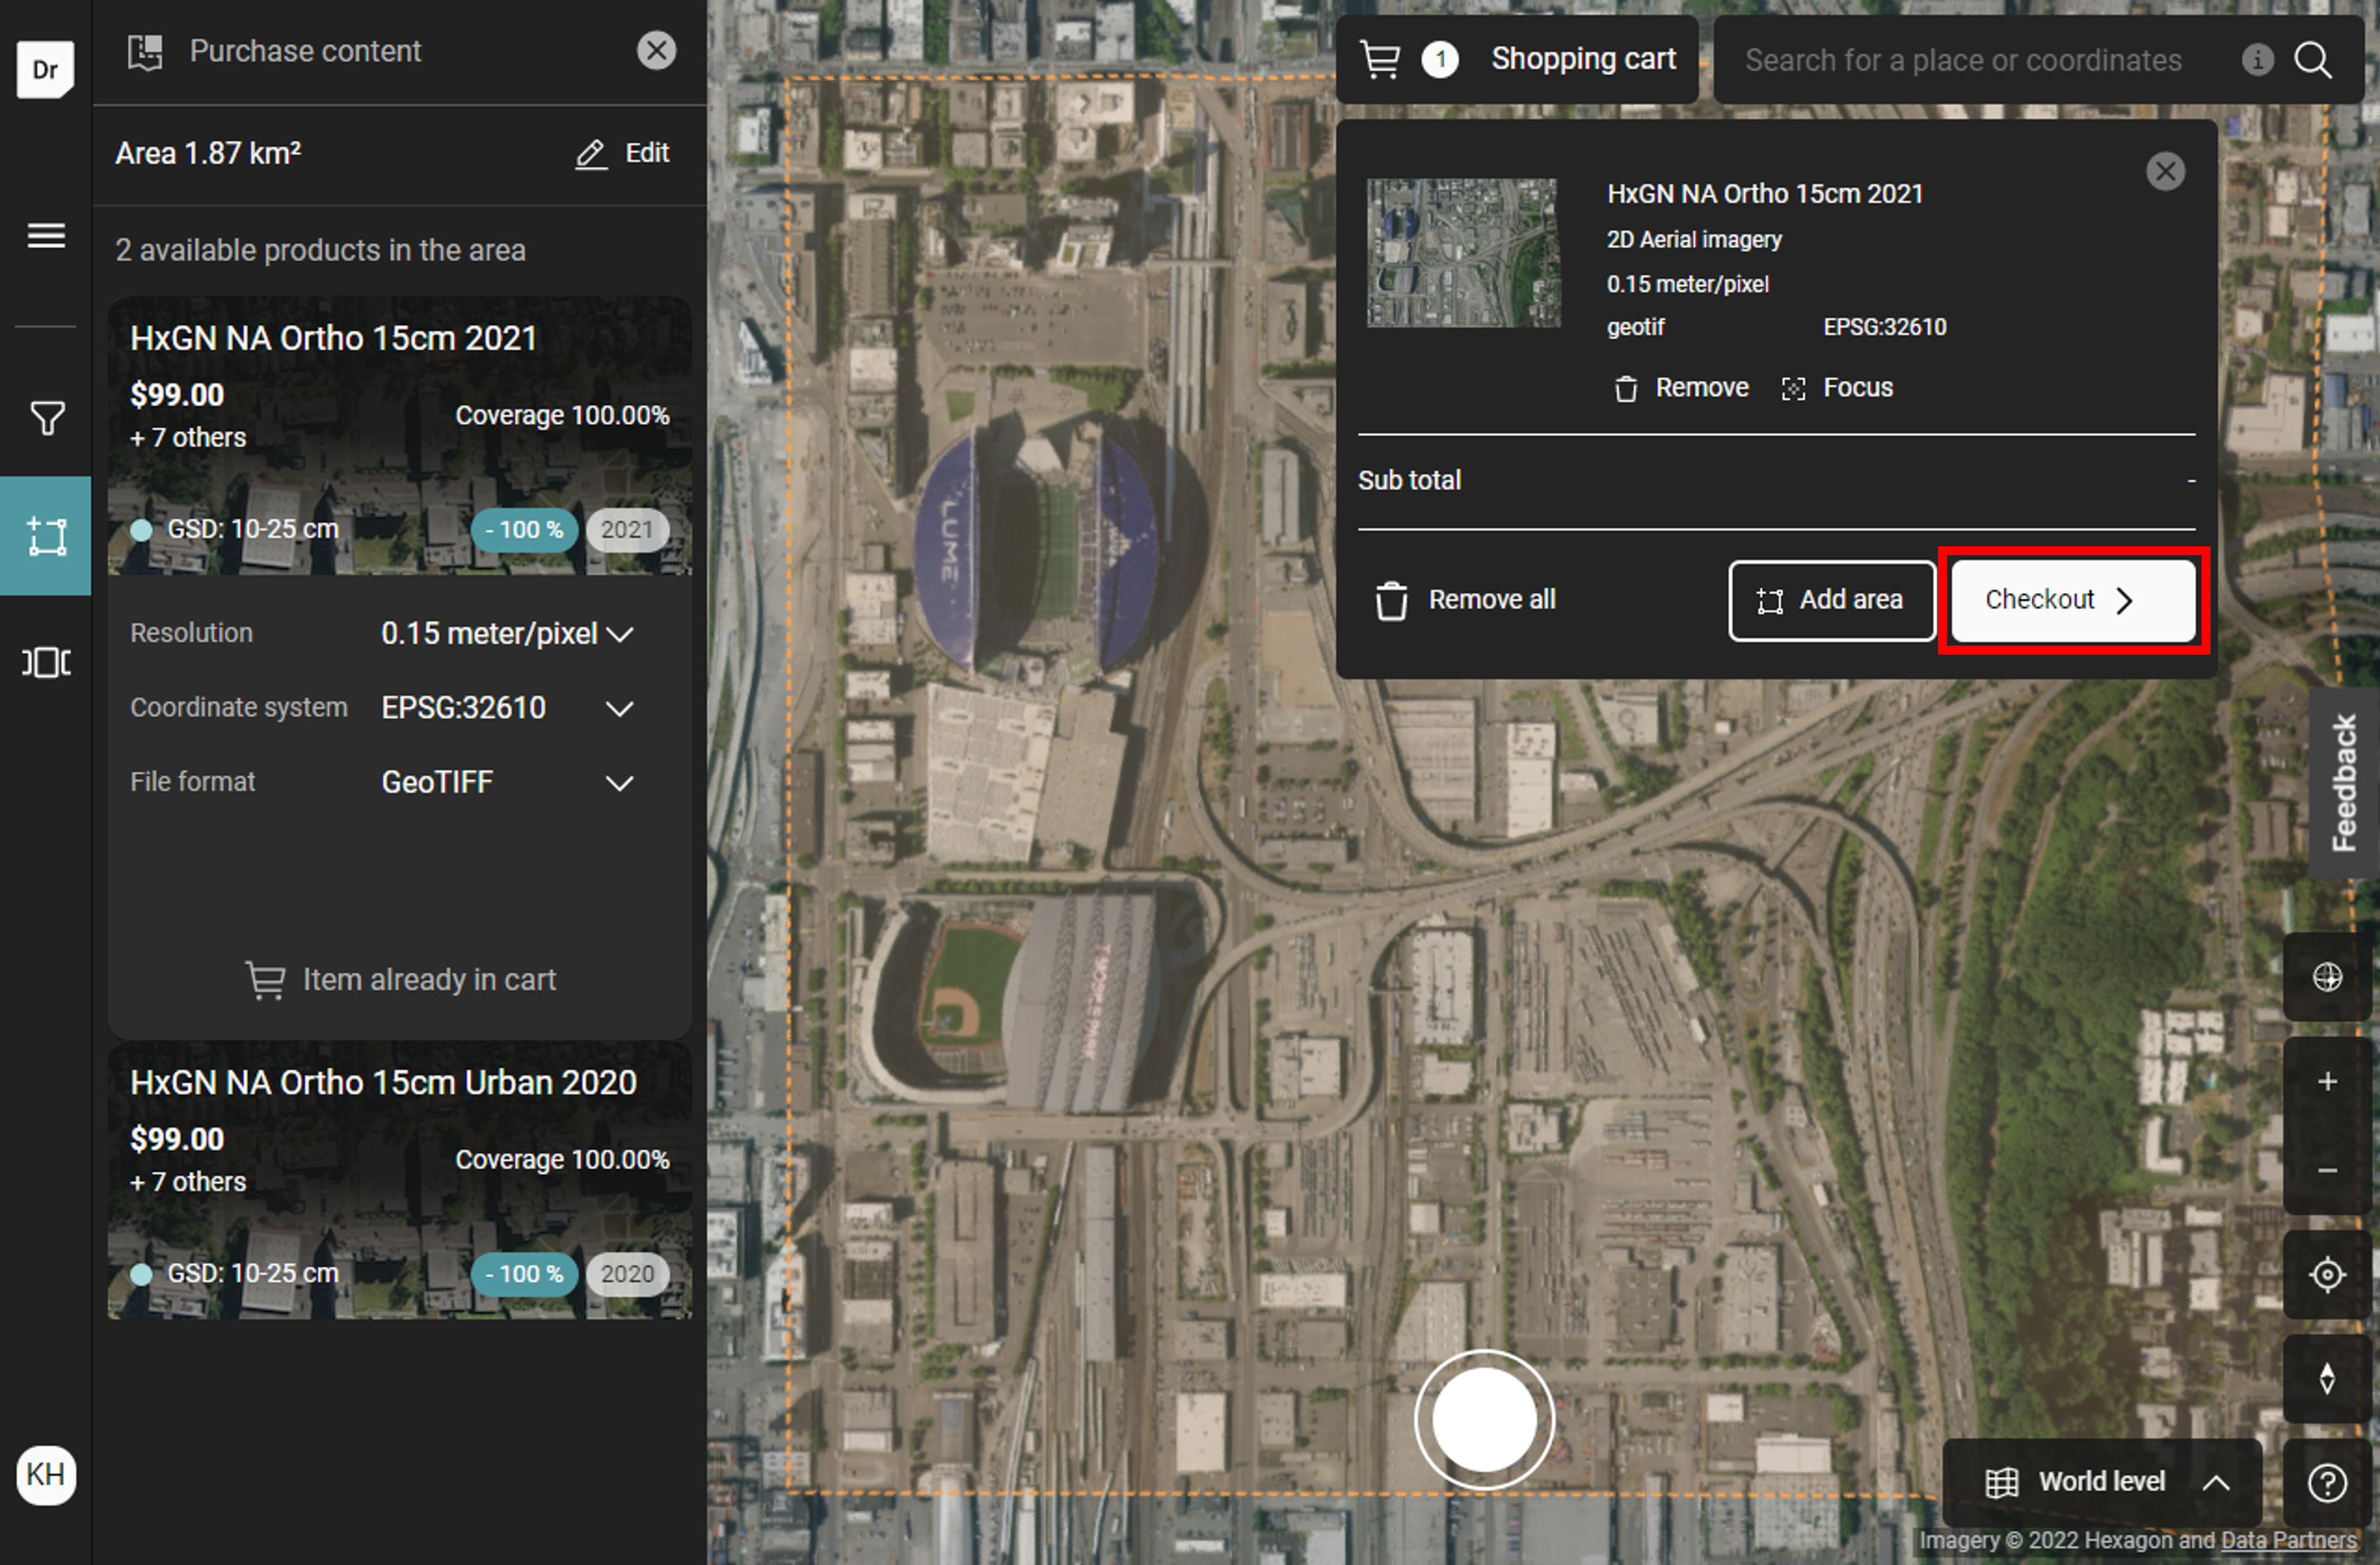Click the search magnifier icon
The height and width of the screenshot is (1565, 2380).
[x=2313, y=60]
